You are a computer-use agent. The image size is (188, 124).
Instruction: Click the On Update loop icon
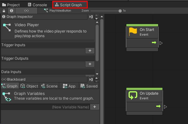pos(133,96)
